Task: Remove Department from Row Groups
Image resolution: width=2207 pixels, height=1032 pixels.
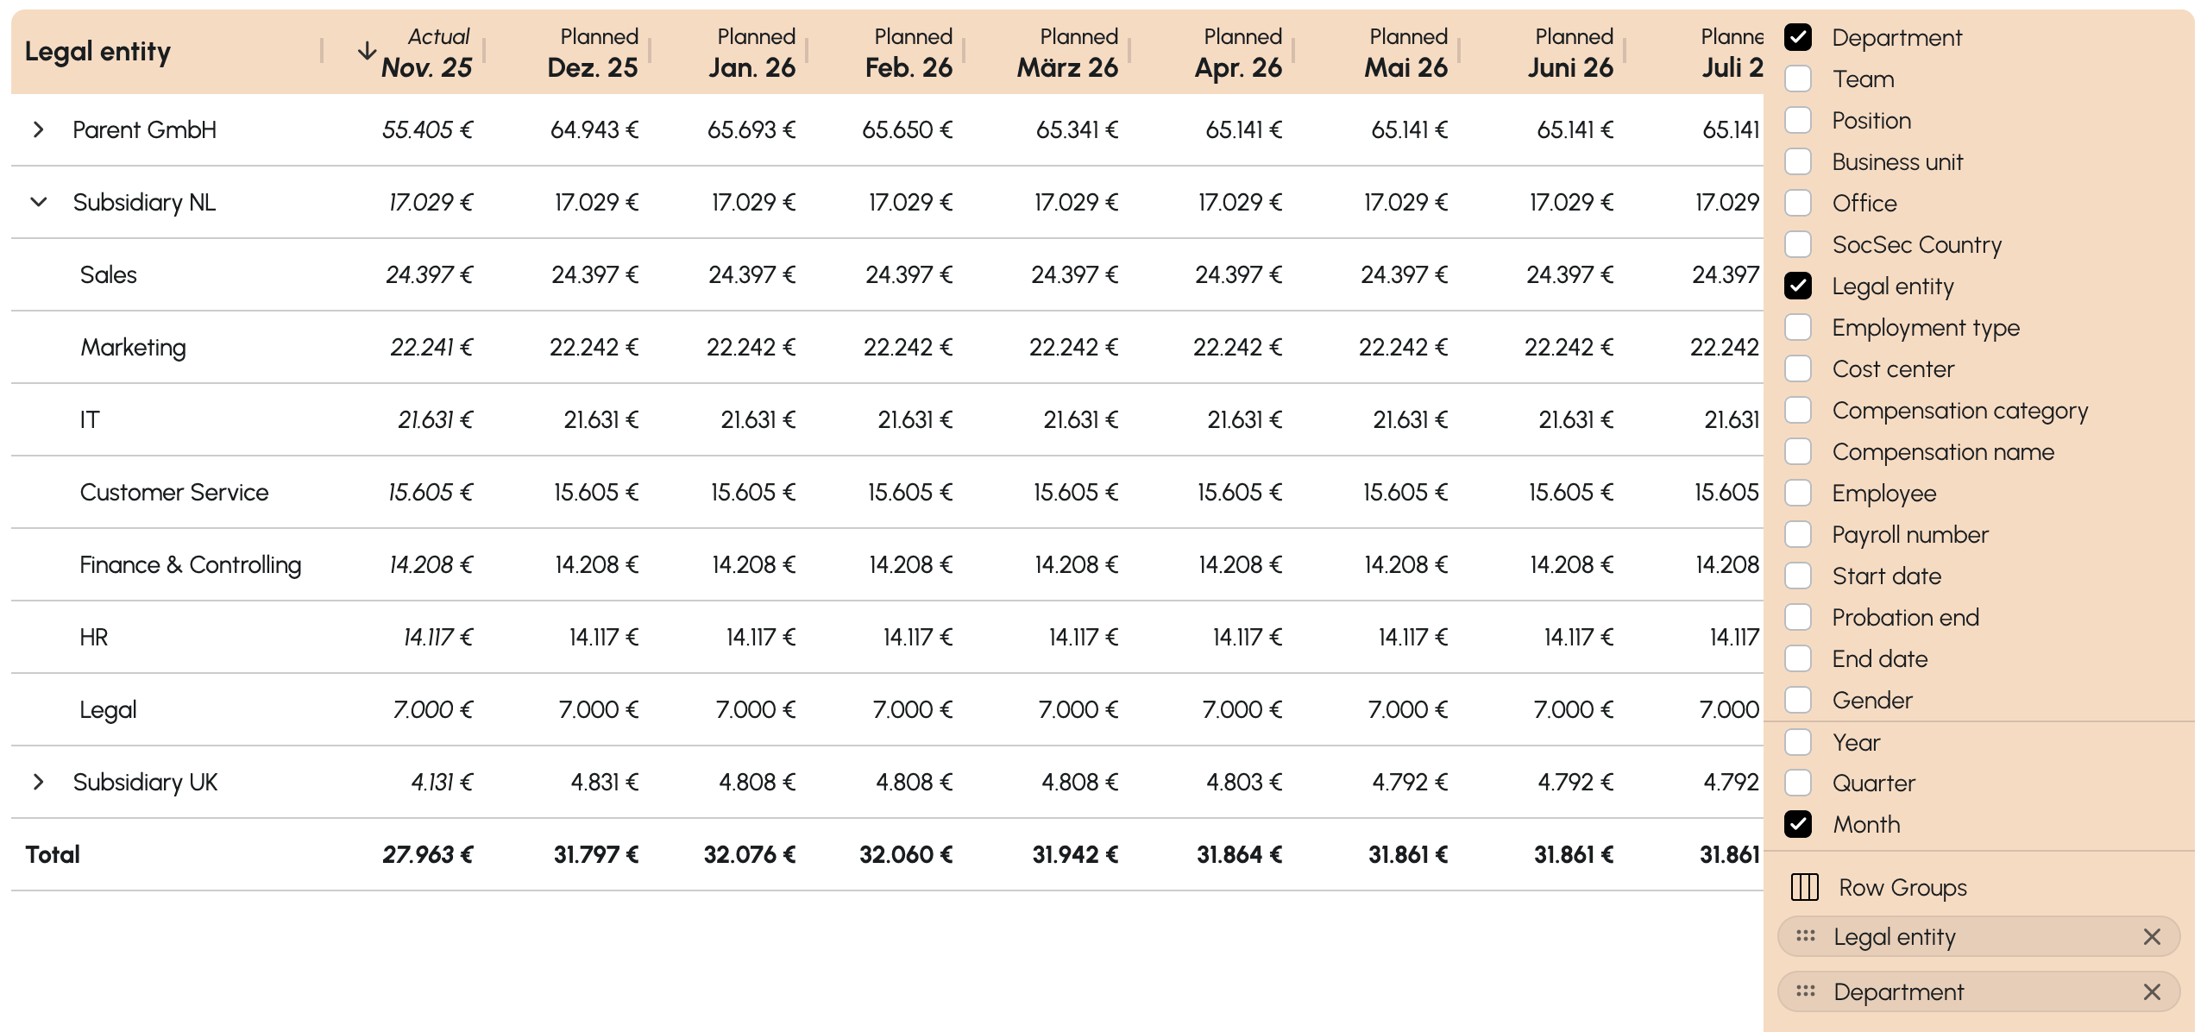Action: tap(2151, 991)
